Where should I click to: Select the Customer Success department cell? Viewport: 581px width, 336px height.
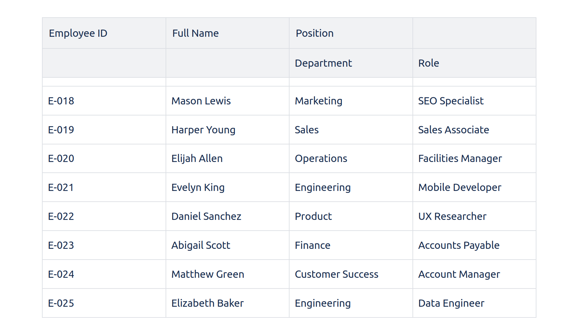336,274
